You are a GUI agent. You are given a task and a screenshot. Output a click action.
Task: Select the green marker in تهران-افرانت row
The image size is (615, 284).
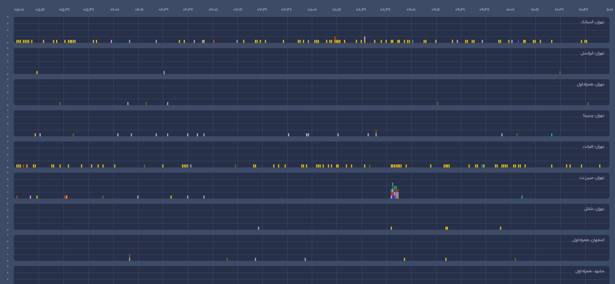coord(482,166)
